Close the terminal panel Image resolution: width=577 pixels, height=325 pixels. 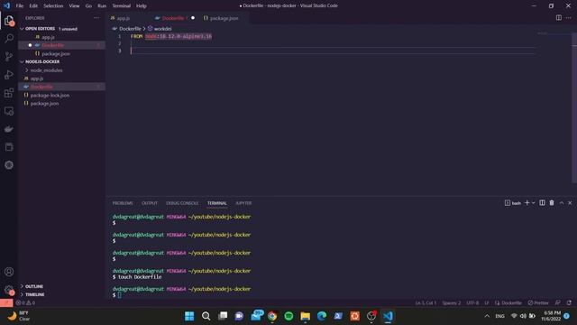point(570,202)
